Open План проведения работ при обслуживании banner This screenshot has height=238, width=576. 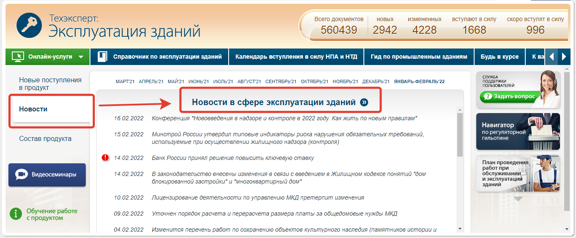coord(518,173)
